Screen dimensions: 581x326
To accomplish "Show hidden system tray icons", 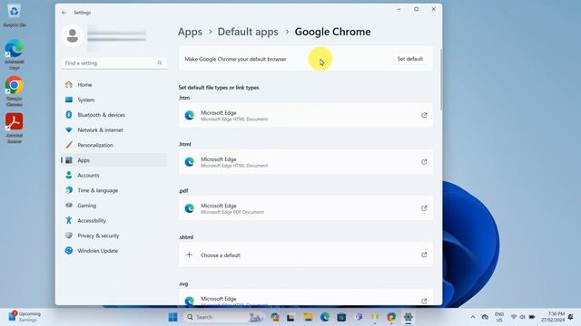I will click(x=473, y=317).
